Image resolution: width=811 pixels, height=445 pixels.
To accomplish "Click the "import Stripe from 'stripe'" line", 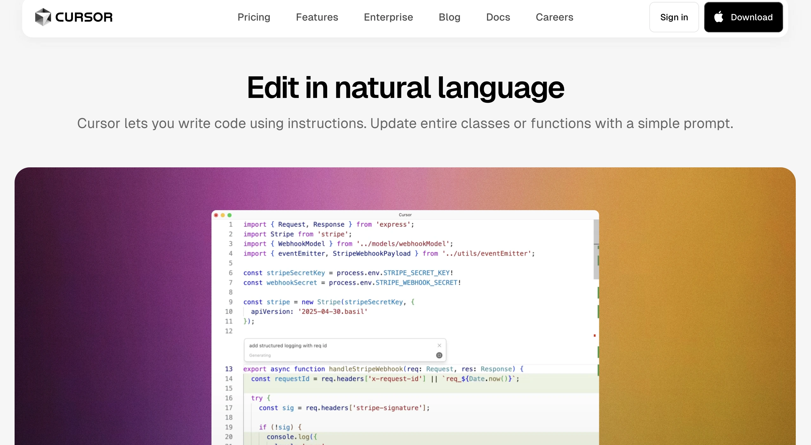I will 298,234.
